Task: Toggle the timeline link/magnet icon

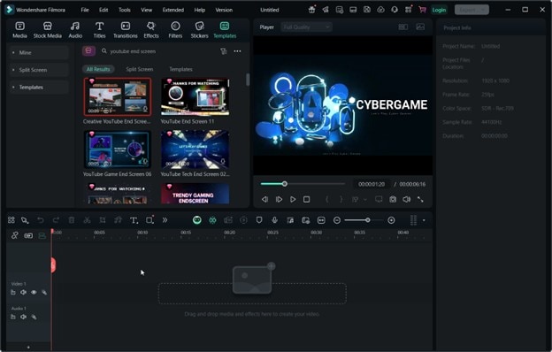Action: click(14, 235)
